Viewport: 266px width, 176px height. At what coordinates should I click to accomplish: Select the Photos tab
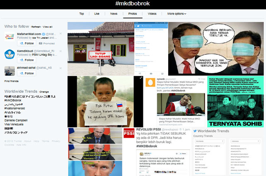click(133, 14)
